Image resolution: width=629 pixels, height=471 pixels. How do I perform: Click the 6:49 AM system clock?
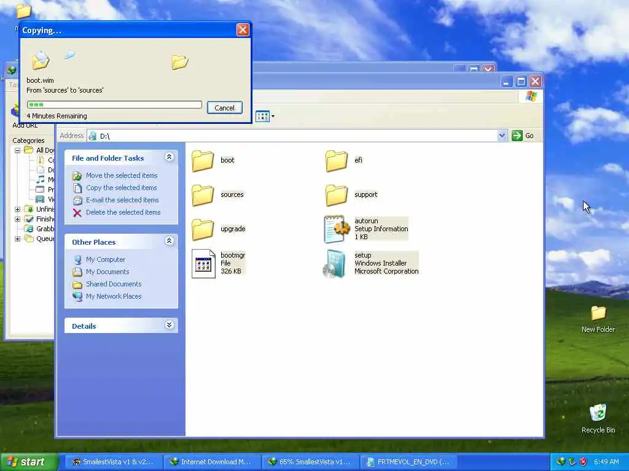[x=606, y=462]
